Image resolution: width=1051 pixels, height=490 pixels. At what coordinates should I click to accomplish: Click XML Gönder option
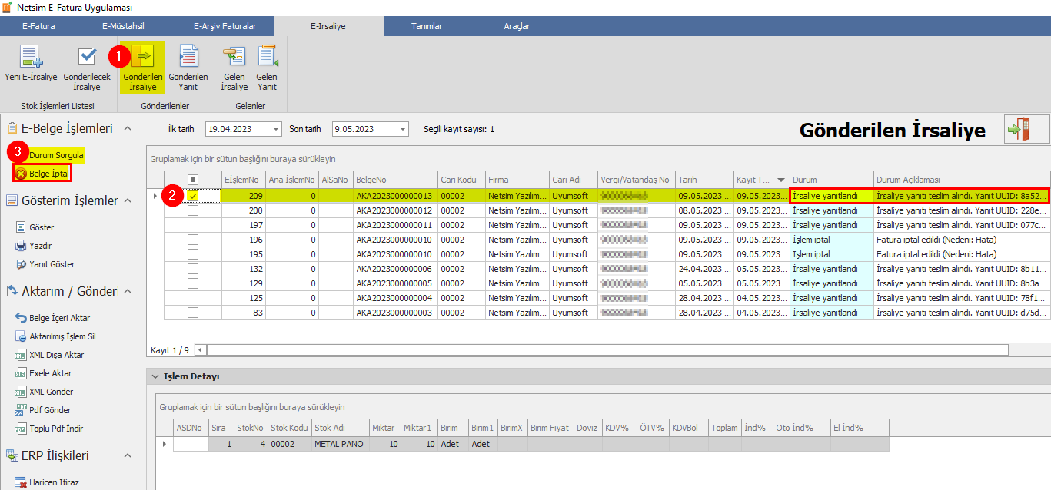tap(45, 392)
